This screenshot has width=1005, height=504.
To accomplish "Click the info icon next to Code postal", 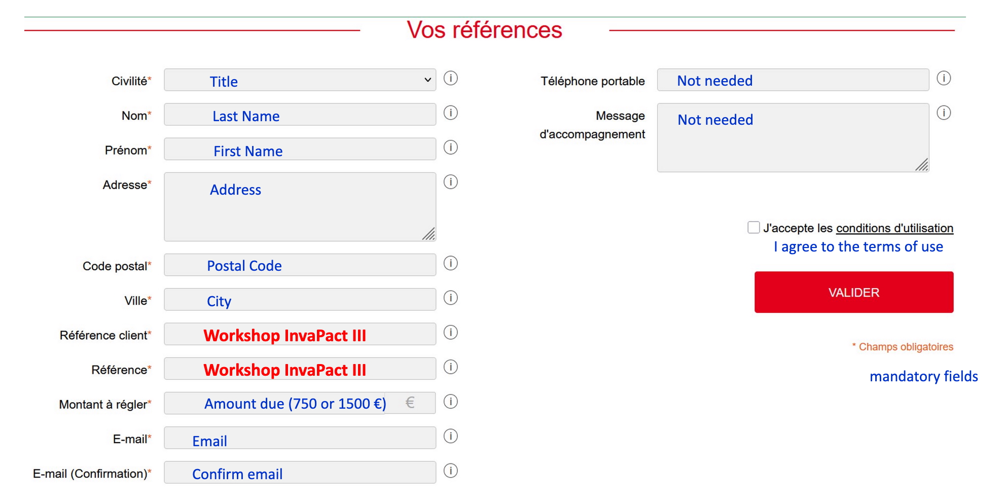I will pyautogui.click(x=450, y=264).
